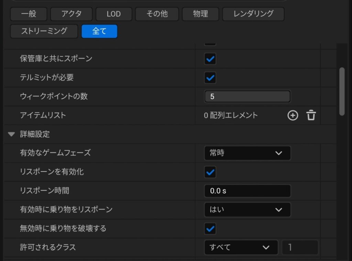Select the その他 filter button
352x261 pixels.
[157, 14]
